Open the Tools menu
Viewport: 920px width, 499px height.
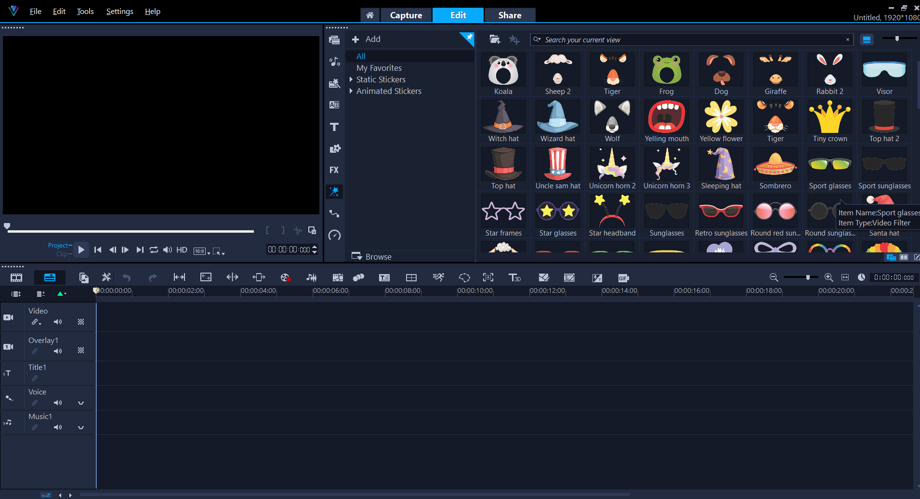point(85,12)
